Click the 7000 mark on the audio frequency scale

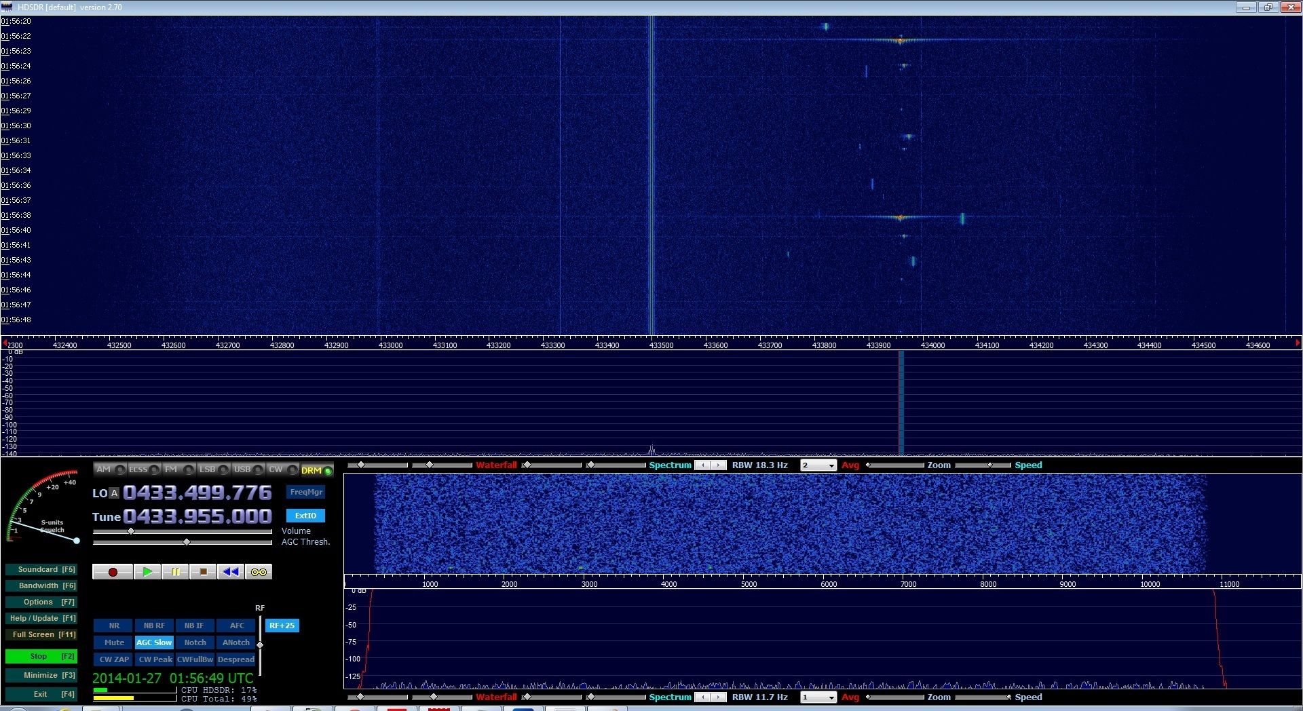tap(908, 584)
